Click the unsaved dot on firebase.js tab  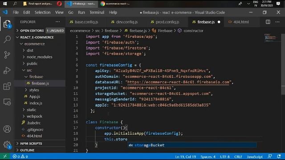(x=219, y=22)
